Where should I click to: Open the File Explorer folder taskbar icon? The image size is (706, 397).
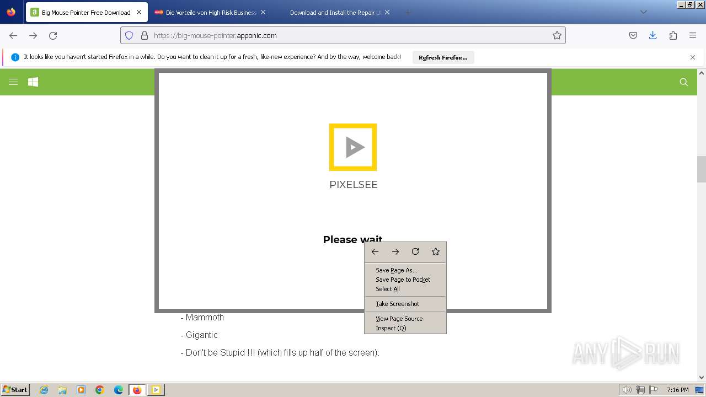[x=62, y=390]
